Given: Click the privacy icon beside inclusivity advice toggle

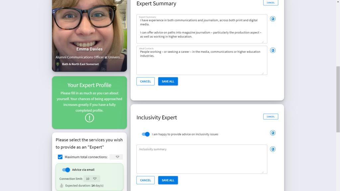Looking at the screenshot, I should click(x=273, y=133).
